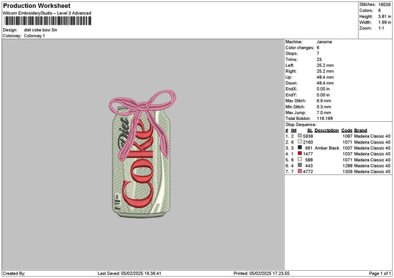
Task: Select the red swatch beside 1477 stitches
Action: (x=300, y=153)
